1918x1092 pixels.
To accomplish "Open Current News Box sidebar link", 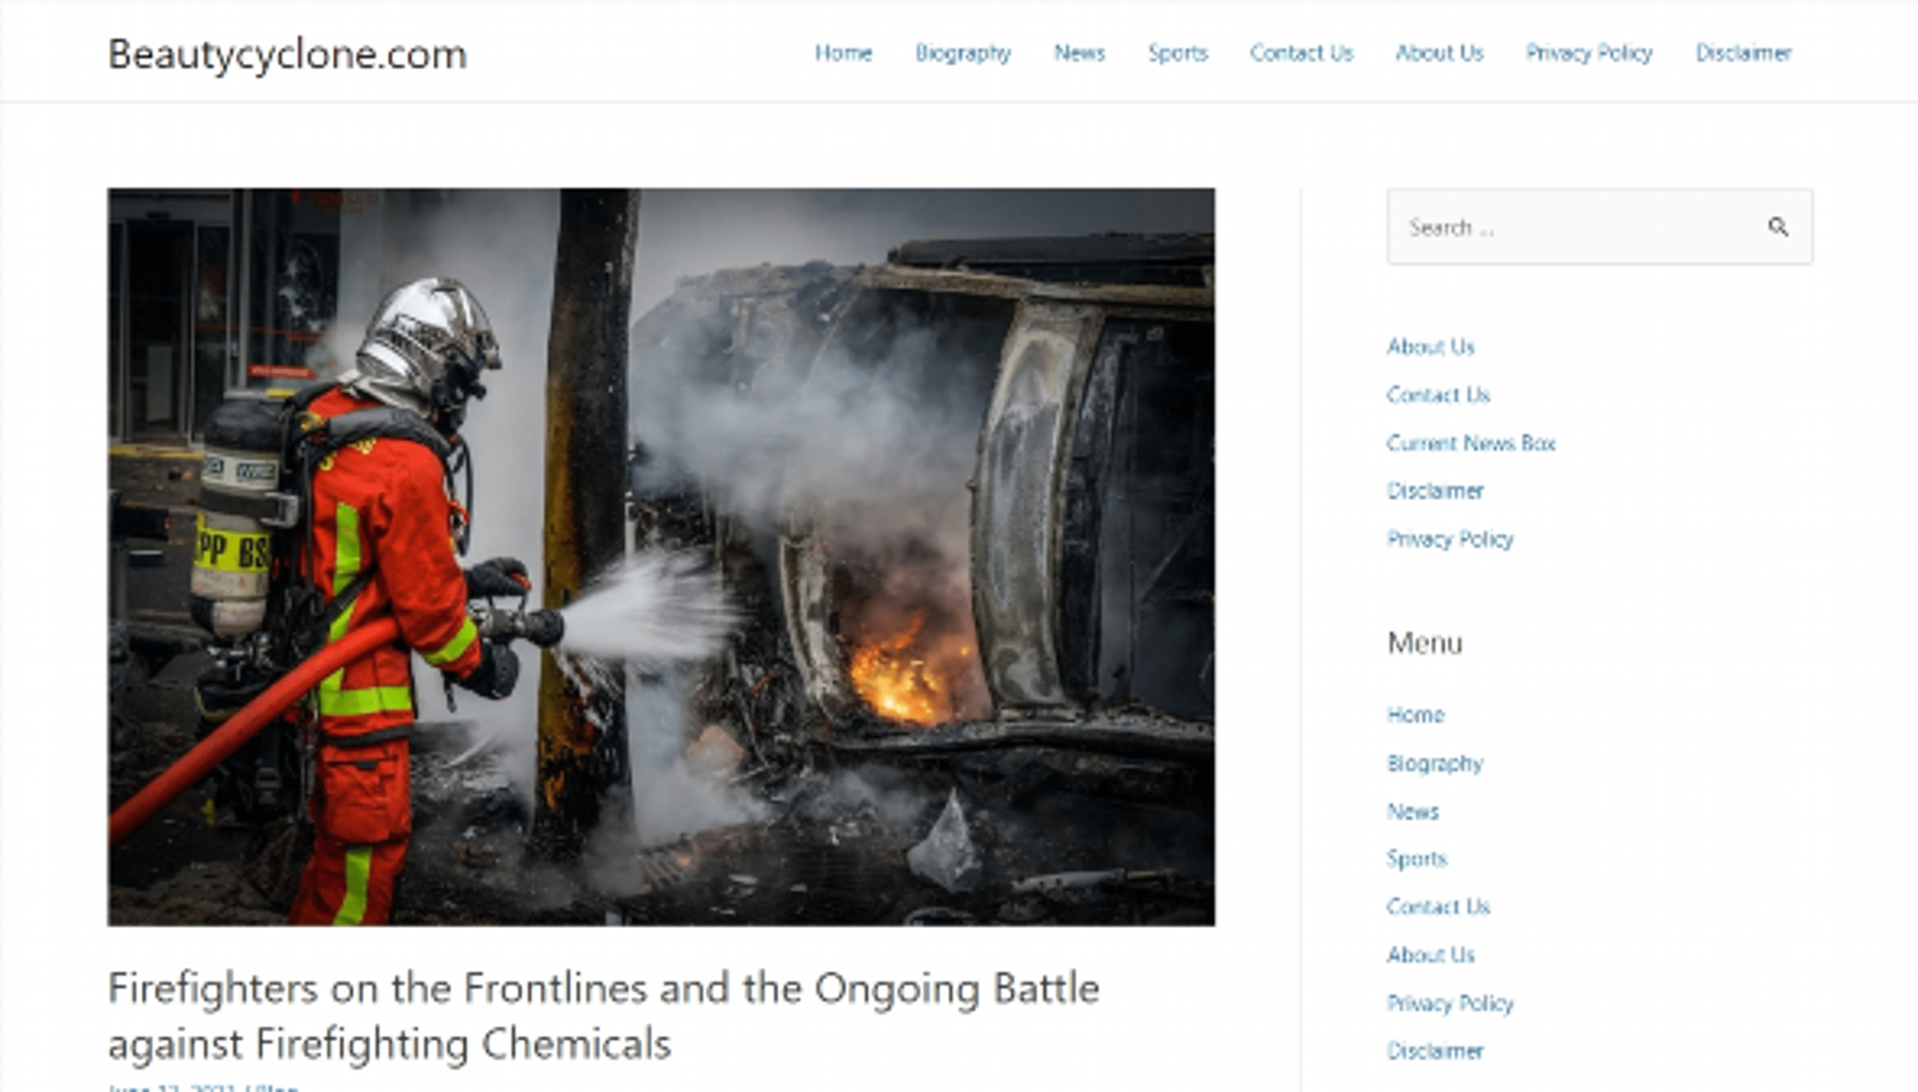I will pos(1471,443).
